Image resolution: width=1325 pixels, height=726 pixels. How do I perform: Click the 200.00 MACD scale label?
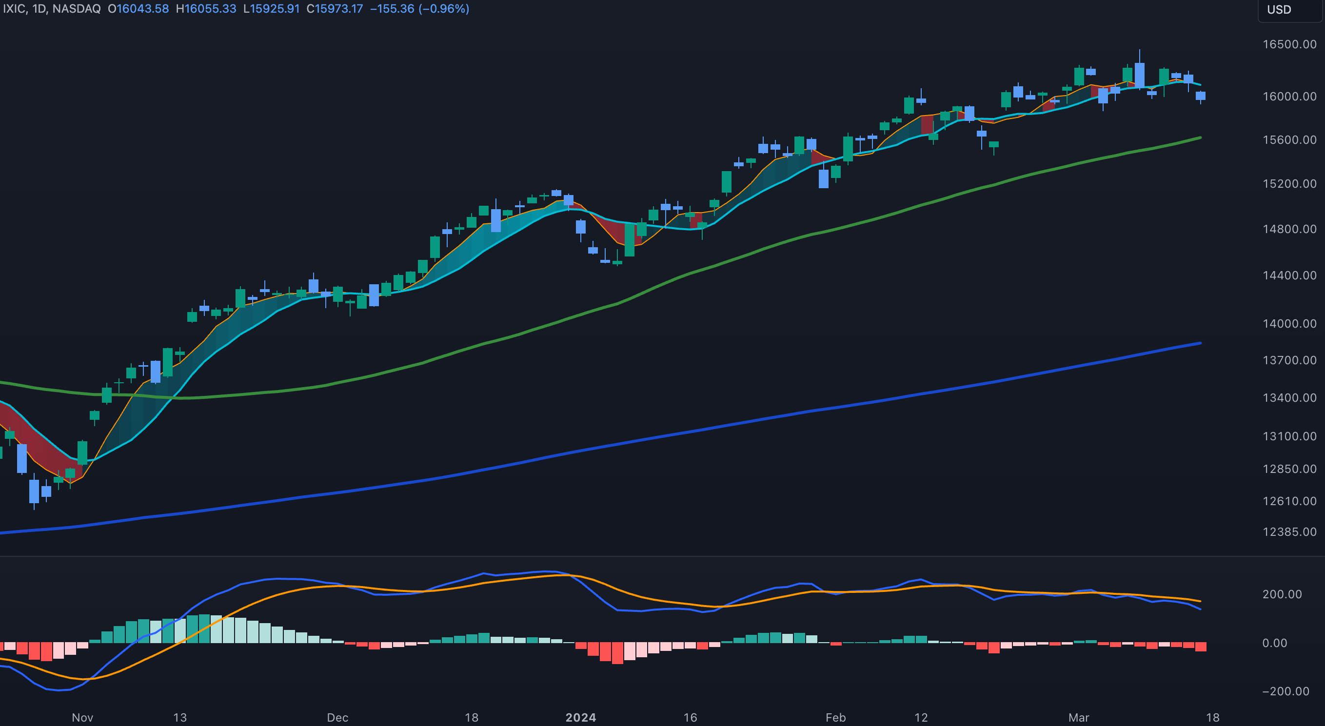click(x=1282, y=594)
